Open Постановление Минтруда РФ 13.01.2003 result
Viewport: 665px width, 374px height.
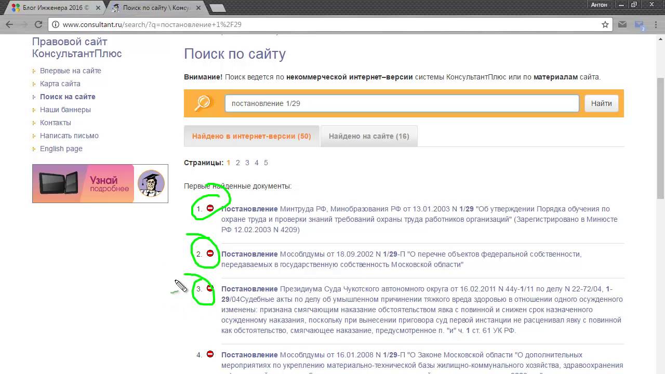coord(419,219)
